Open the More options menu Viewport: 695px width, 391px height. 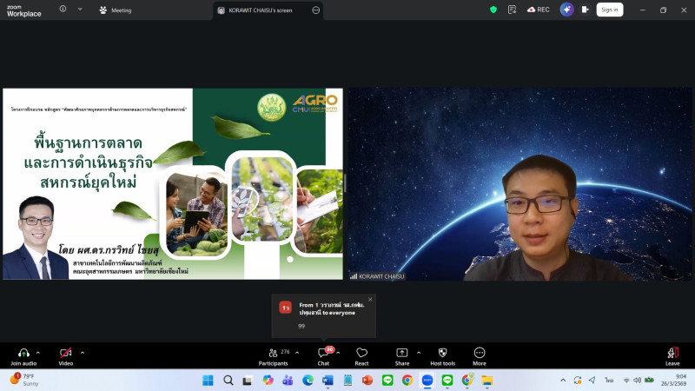tap(479, 353)
